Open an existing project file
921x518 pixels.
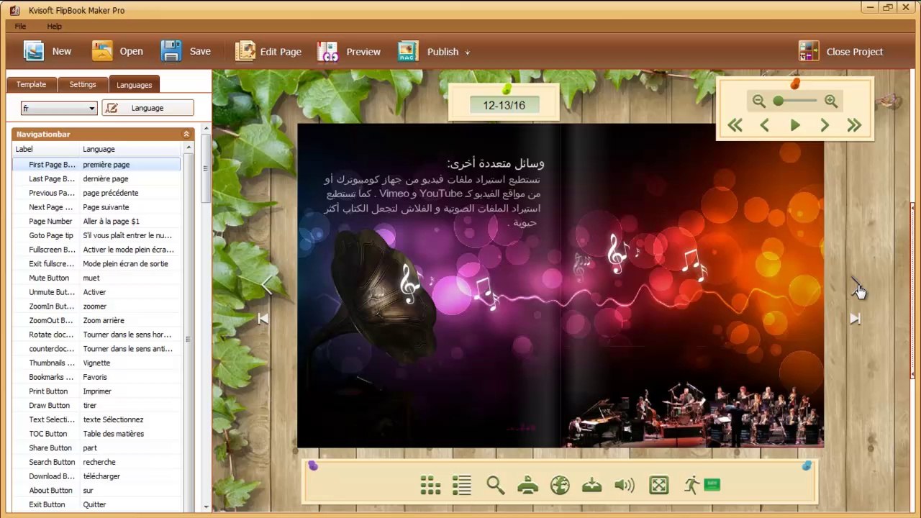click(x=117, y=51)
